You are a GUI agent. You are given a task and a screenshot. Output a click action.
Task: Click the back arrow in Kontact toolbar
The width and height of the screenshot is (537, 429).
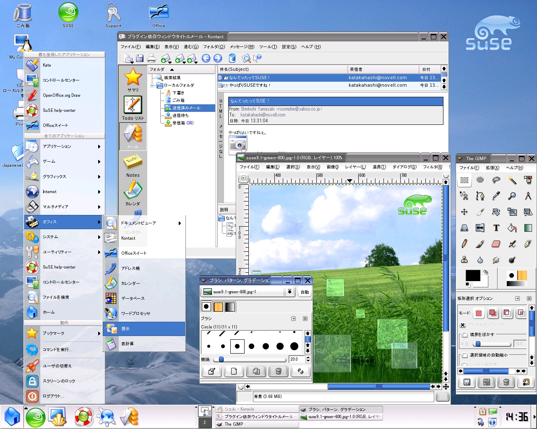click(206, 58)
